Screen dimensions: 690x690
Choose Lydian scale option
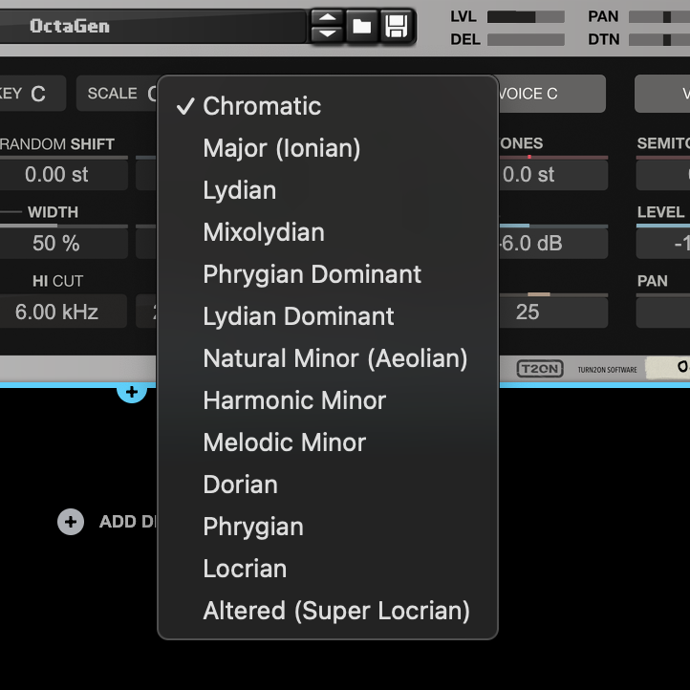[x=328, y=190]
